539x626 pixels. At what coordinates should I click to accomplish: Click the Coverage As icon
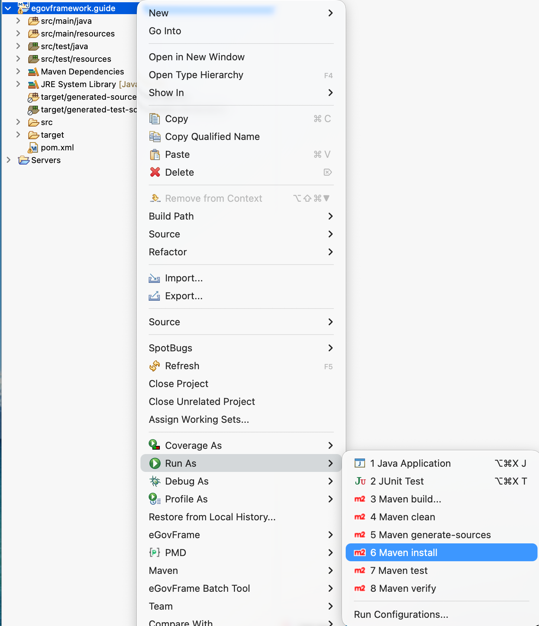(155, 445)
